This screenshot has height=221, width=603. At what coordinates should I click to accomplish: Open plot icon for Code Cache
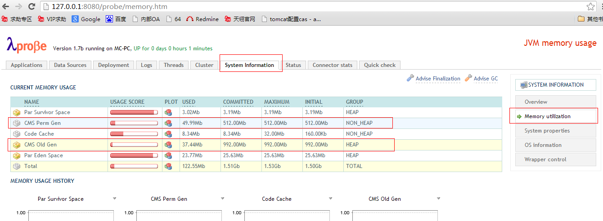click(x=168, y=134)
